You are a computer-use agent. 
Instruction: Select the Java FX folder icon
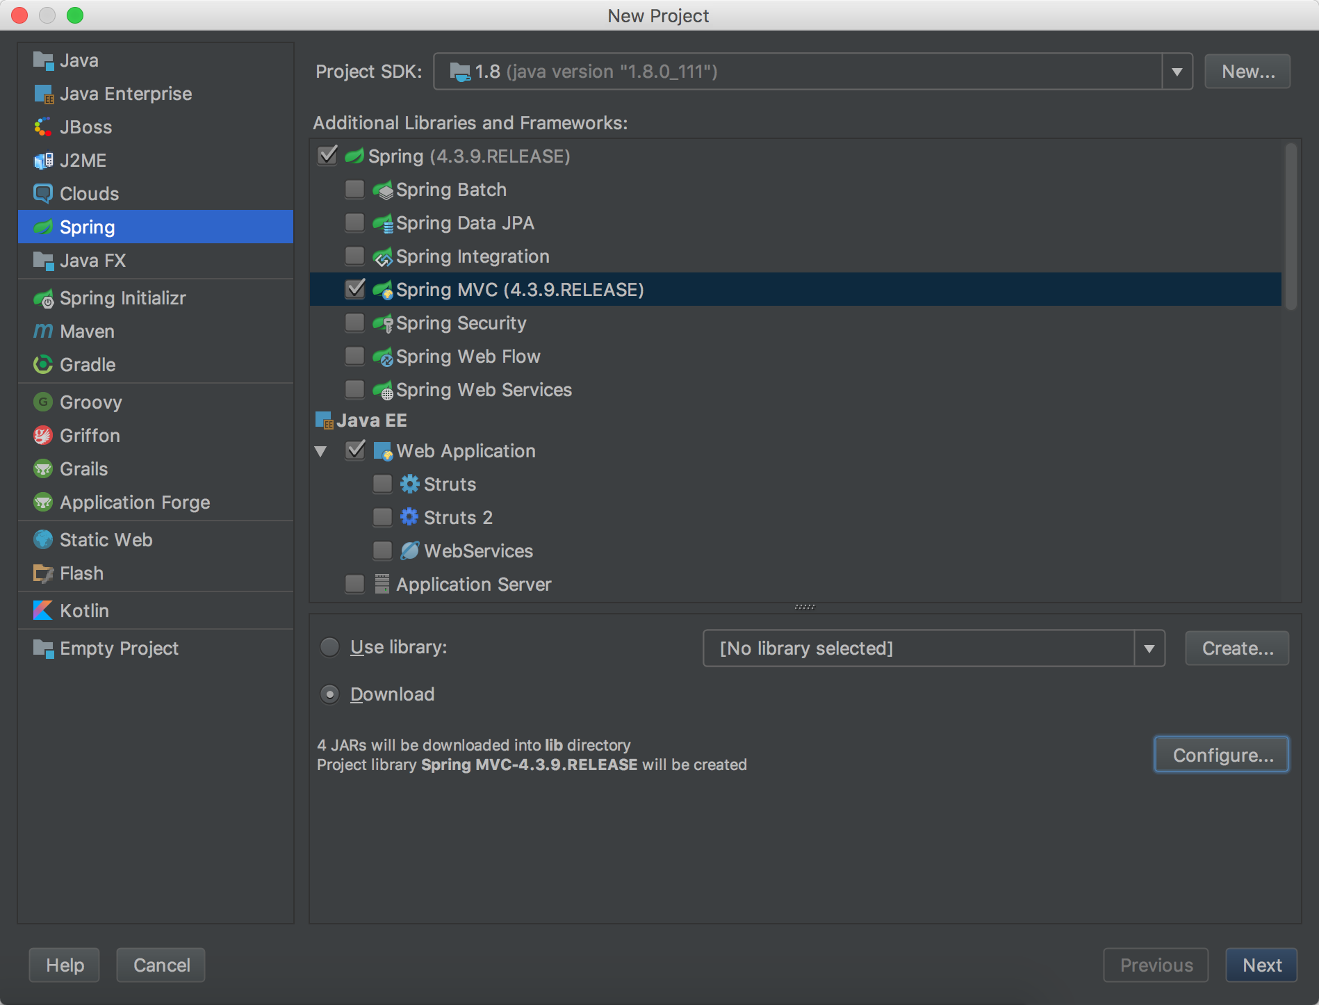pos(43,261)
